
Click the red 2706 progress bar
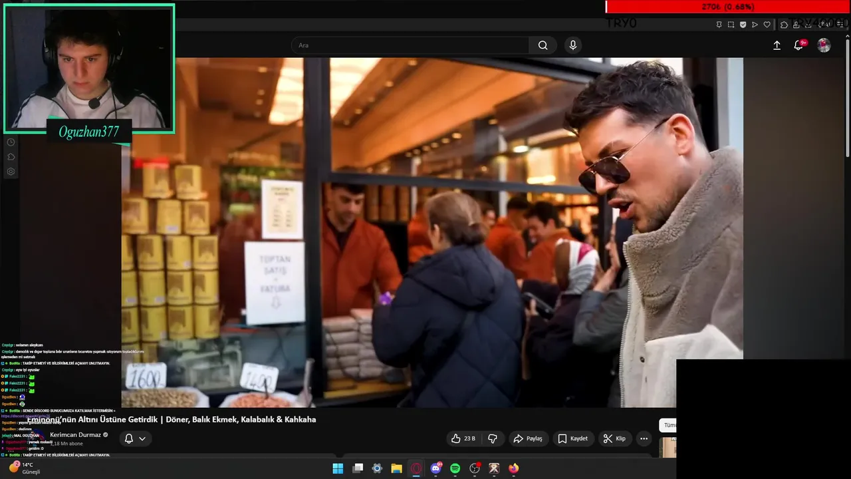pos(727,7)
